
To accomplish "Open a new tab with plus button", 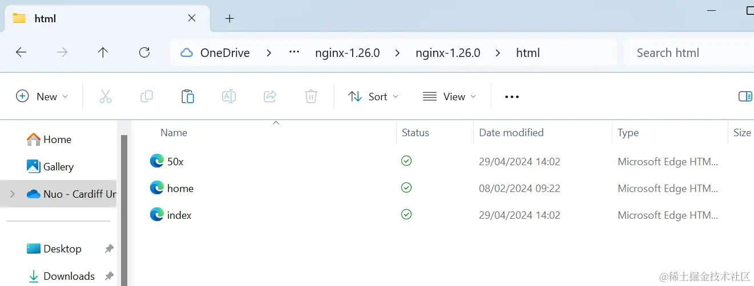I will point(229,18).
